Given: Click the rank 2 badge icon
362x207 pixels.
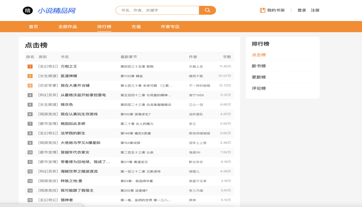Looking at the screenshot, I should (x=30, y=76).
